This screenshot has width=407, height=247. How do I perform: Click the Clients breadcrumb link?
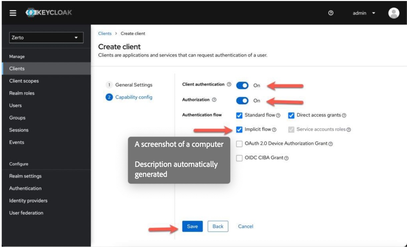[105, 33]
